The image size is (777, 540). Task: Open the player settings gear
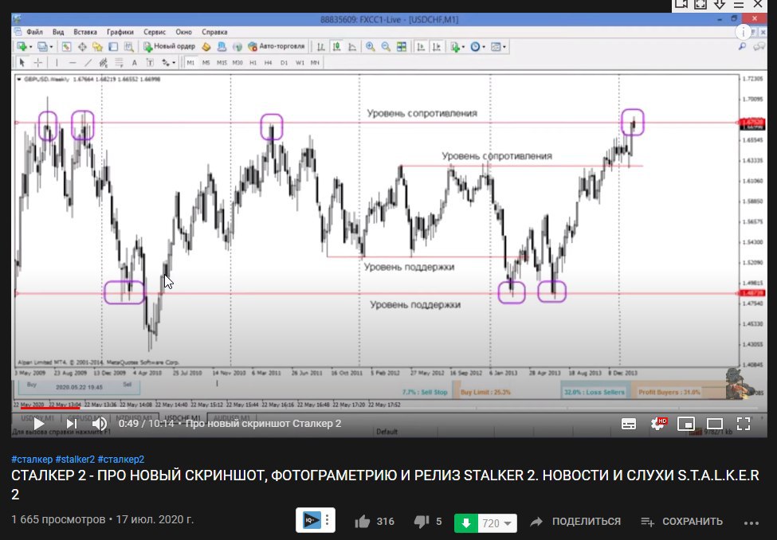[658, 424]
